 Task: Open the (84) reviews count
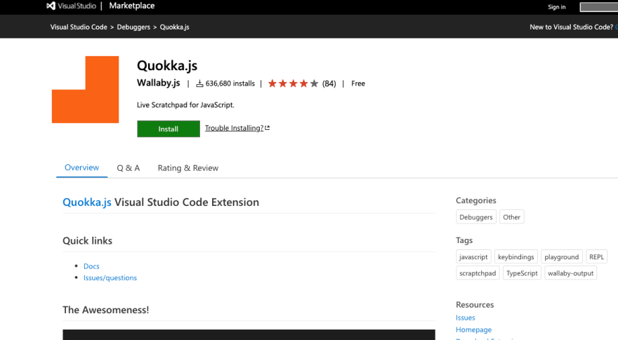pyautogui.click(x=329, y=84)
